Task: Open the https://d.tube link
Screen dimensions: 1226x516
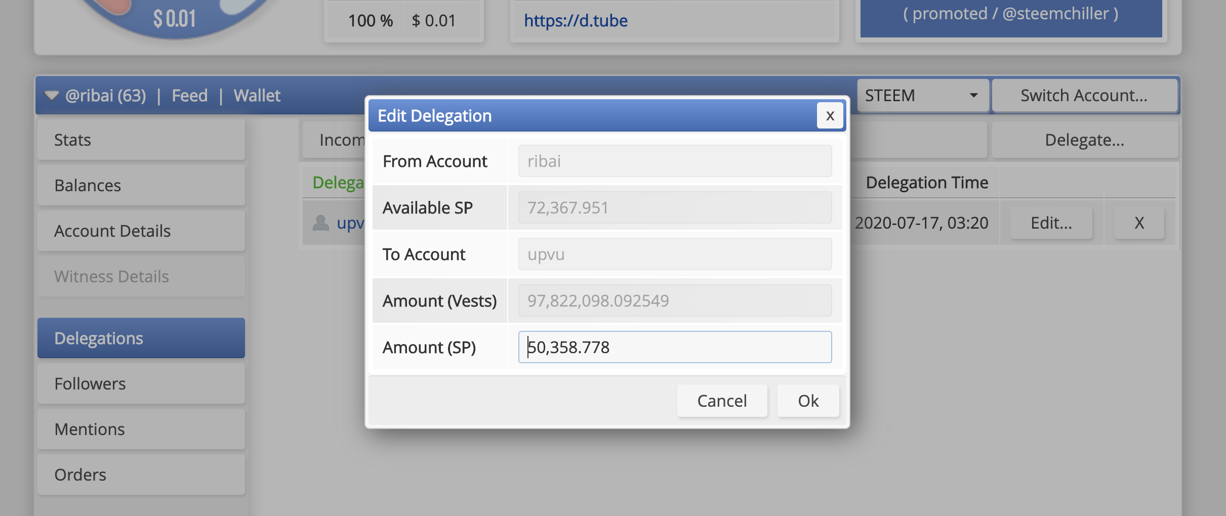Action: pos(576,21)
